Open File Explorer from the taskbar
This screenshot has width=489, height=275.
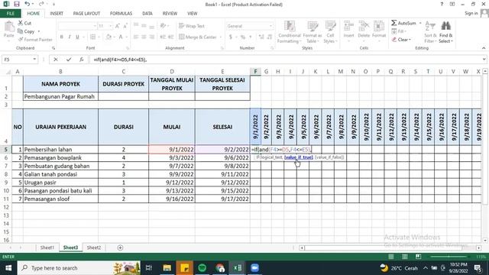(x=167, y=268)
